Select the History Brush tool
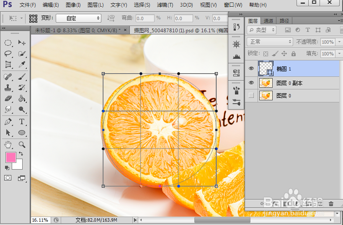The height and width of the screenshot is (225, 343). tap(22, 88)
